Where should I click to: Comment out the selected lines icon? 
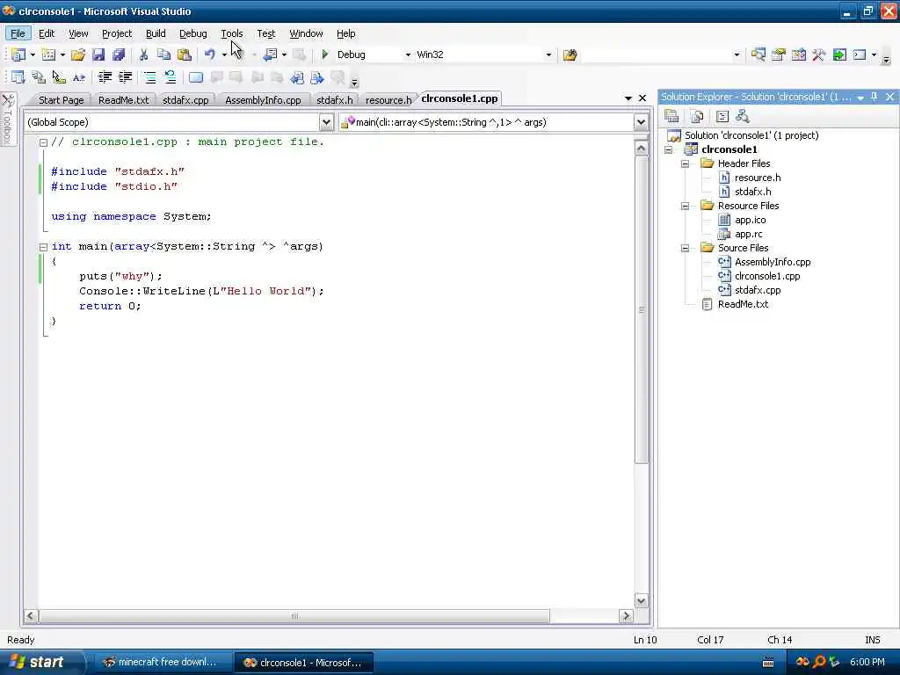149,77
